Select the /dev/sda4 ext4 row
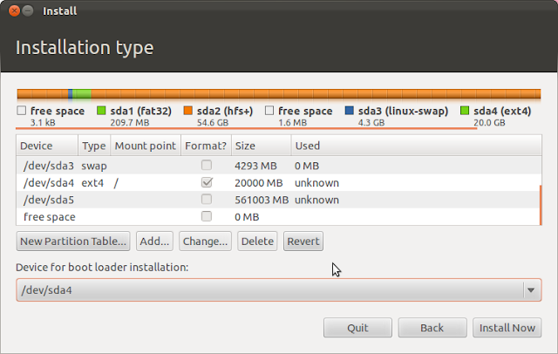The width and height of the screenshot is (558, 354). click(x=279, y=183)
